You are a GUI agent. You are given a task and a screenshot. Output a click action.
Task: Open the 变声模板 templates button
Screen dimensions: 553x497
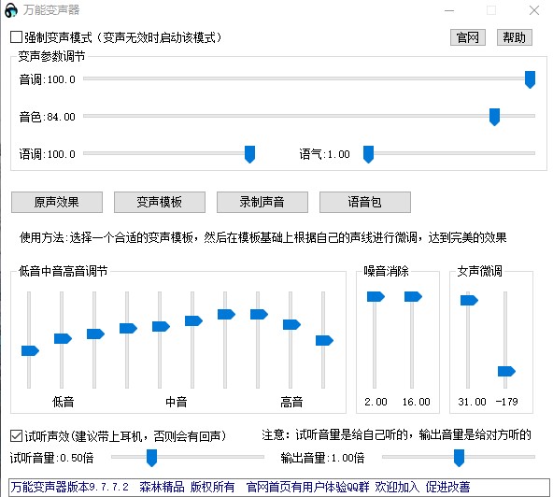(x=160, y=202)
